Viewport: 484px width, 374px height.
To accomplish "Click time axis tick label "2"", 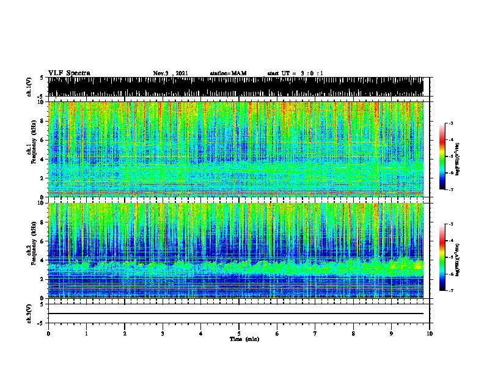I will point(125,334).
